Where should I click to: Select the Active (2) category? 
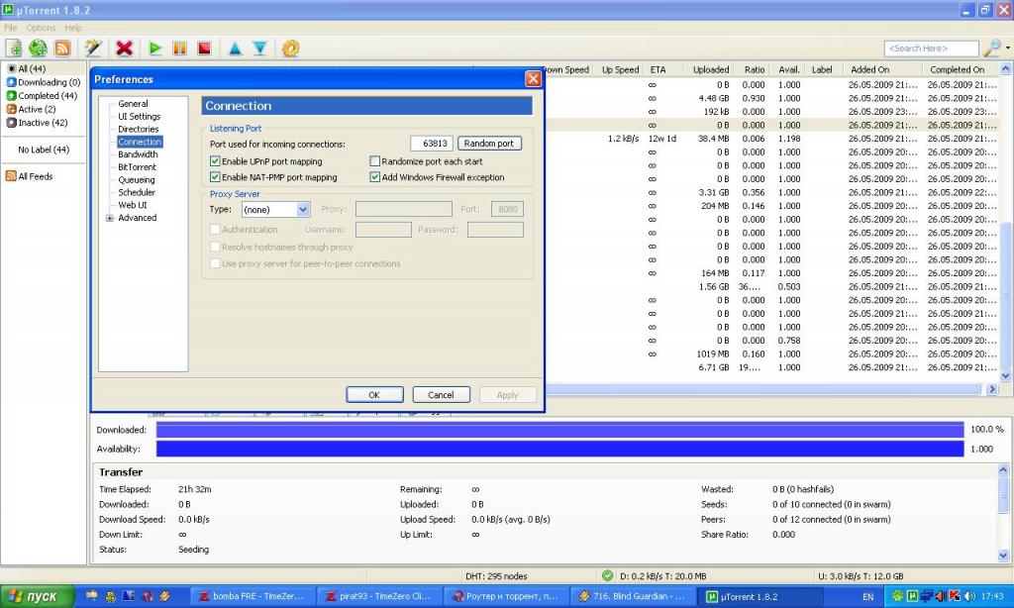click(x=31, y=109)
